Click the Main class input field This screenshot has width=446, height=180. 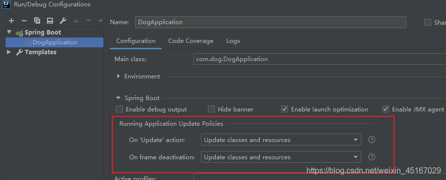click(320, 59)
